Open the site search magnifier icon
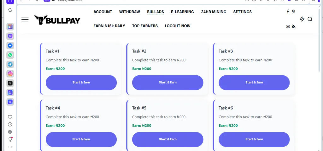The width and height of the screenshot is (323, 151). tap(310, 19)
